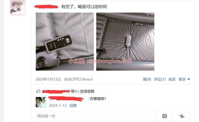
Task: Like the post via 赞(4)
Action: click(x=147, y=79)
